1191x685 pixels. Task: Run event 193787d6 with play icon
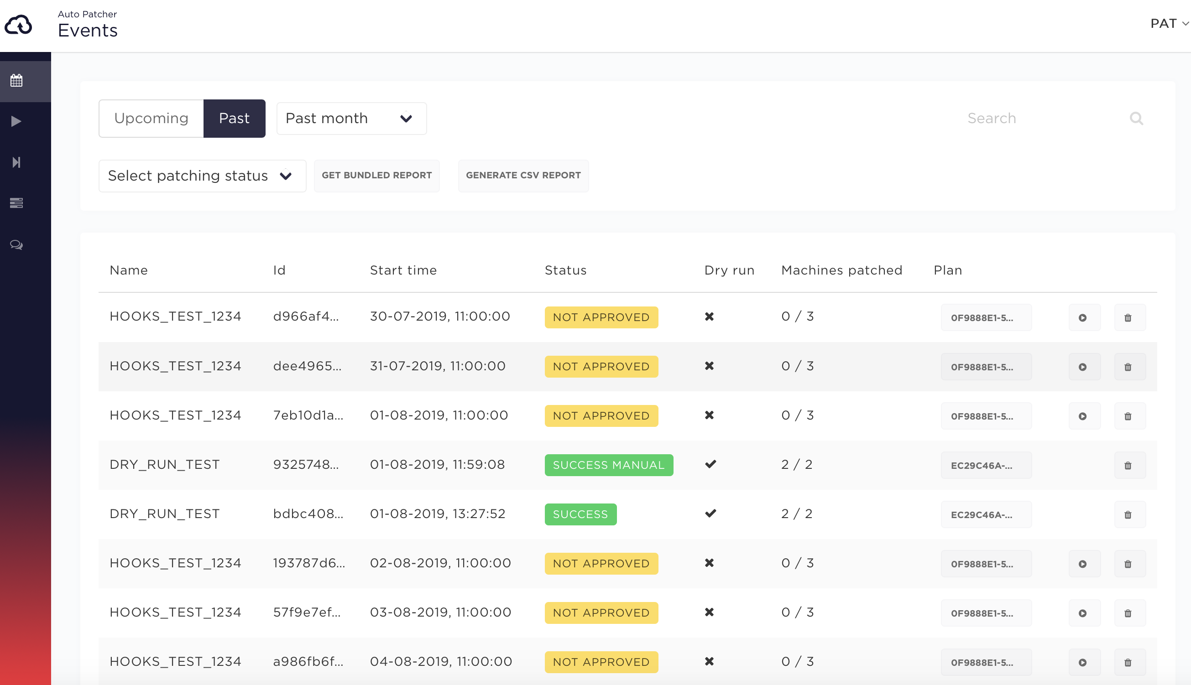tap(1084, 564)
